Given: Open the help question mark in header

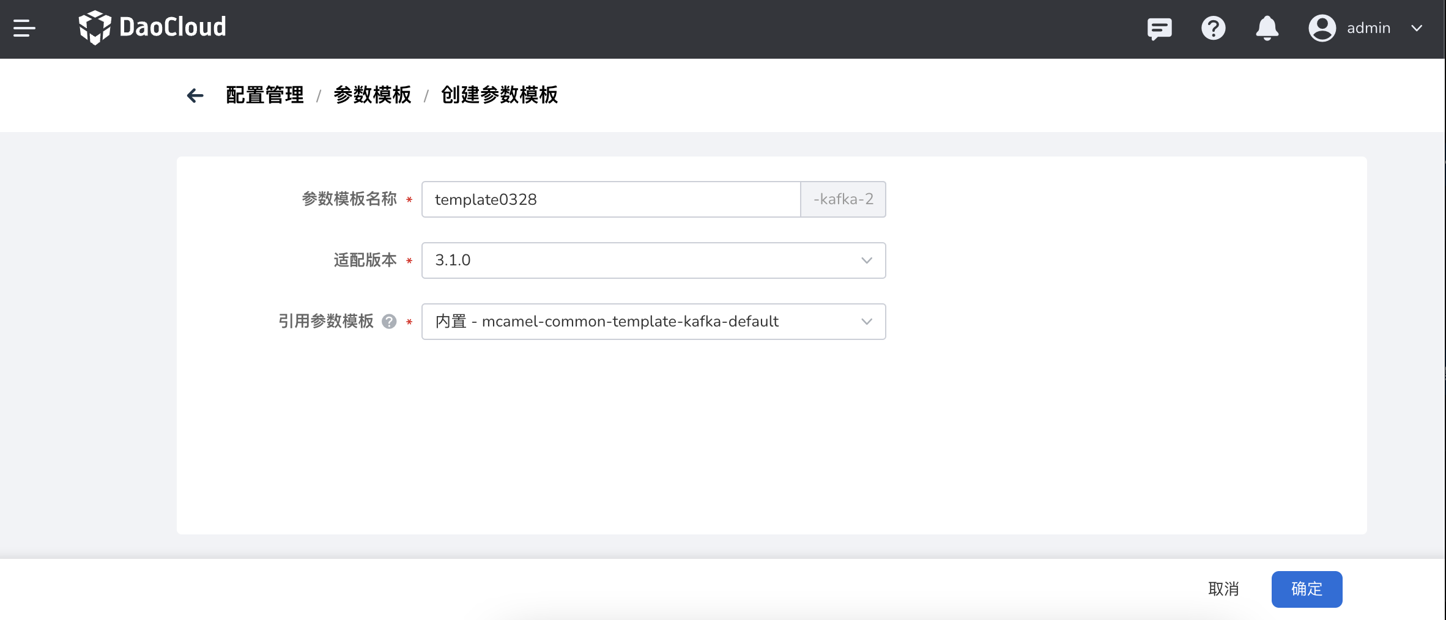Looking at the screenshot, I should tap(1213, 28).
